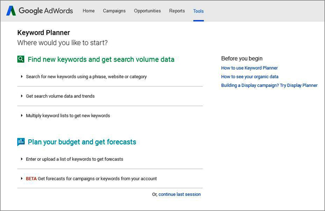This screenshot has width=325, height=211.
Task: Open the Home menu item
Action: pyautogui.click(x=89, y=11)
